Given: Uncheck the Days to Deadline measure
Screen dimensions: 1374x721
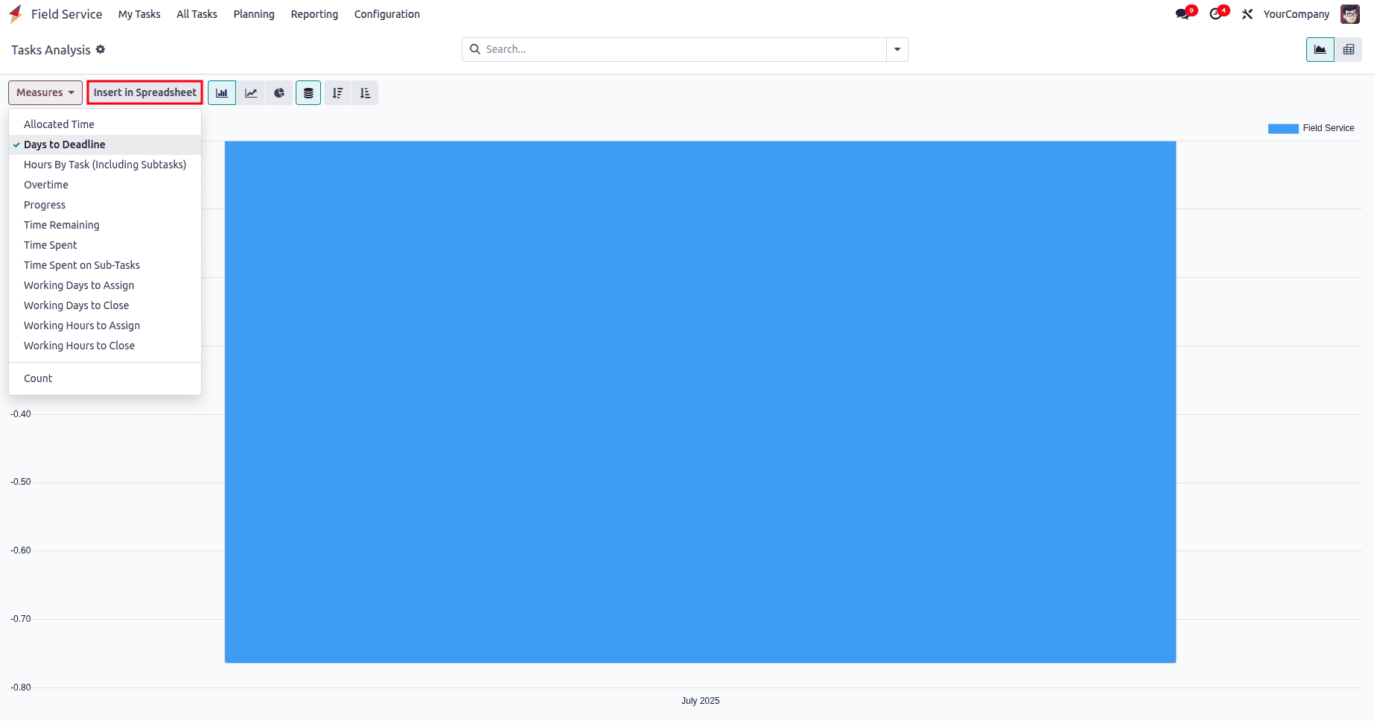Looking at the screenshot, I should coord(105,144).
